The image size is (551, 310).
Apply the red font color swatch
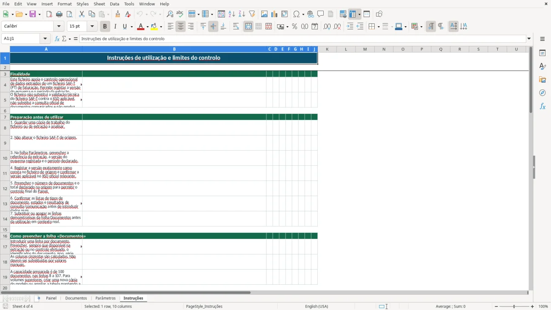coord(141,27)
